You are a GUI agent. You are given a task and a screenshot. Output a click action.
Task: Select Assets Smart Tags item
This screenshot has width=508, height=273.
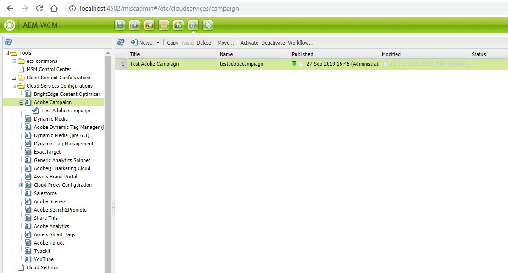(55, 234)
